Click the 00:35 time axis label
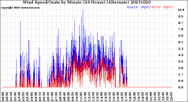Viewport: 188px width, 102px height. [x=7, y=96]
